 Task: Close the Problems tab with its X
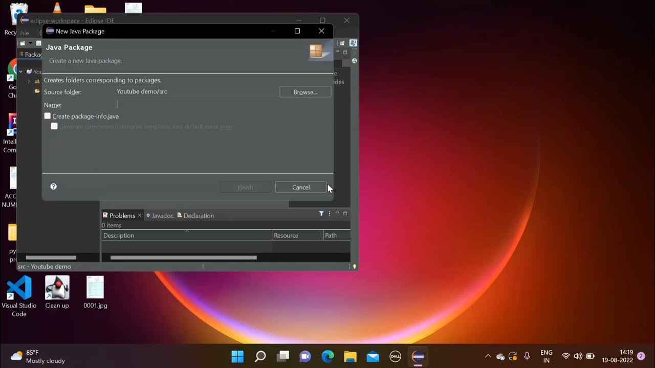[140, 215]
